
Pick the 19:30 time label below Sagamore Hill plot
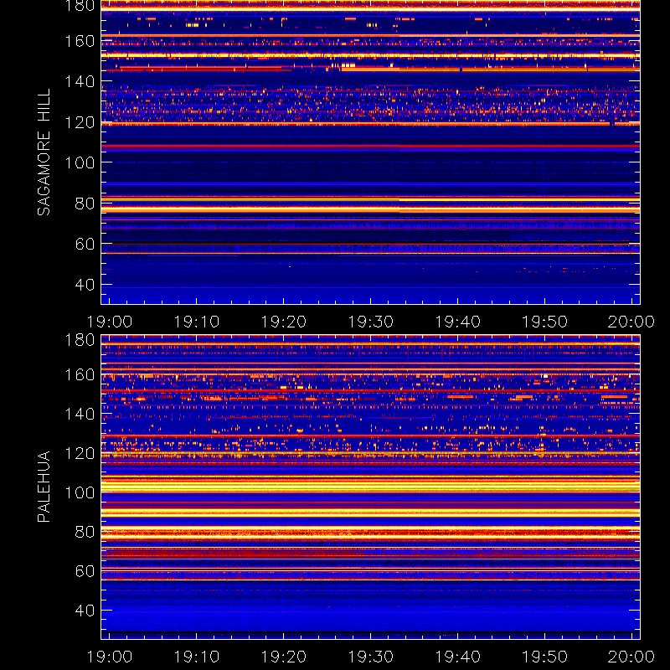(x=370, y=322)
